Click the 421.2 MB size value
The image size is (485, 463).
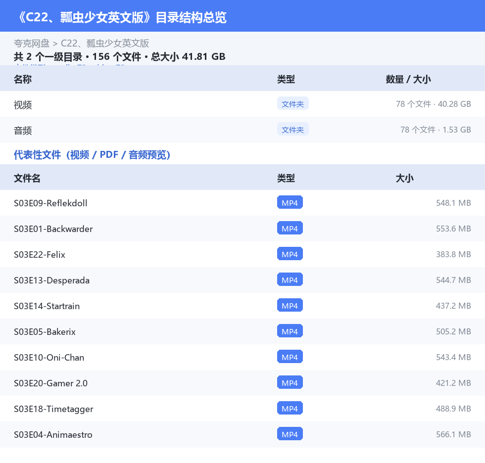coord(453,383)
